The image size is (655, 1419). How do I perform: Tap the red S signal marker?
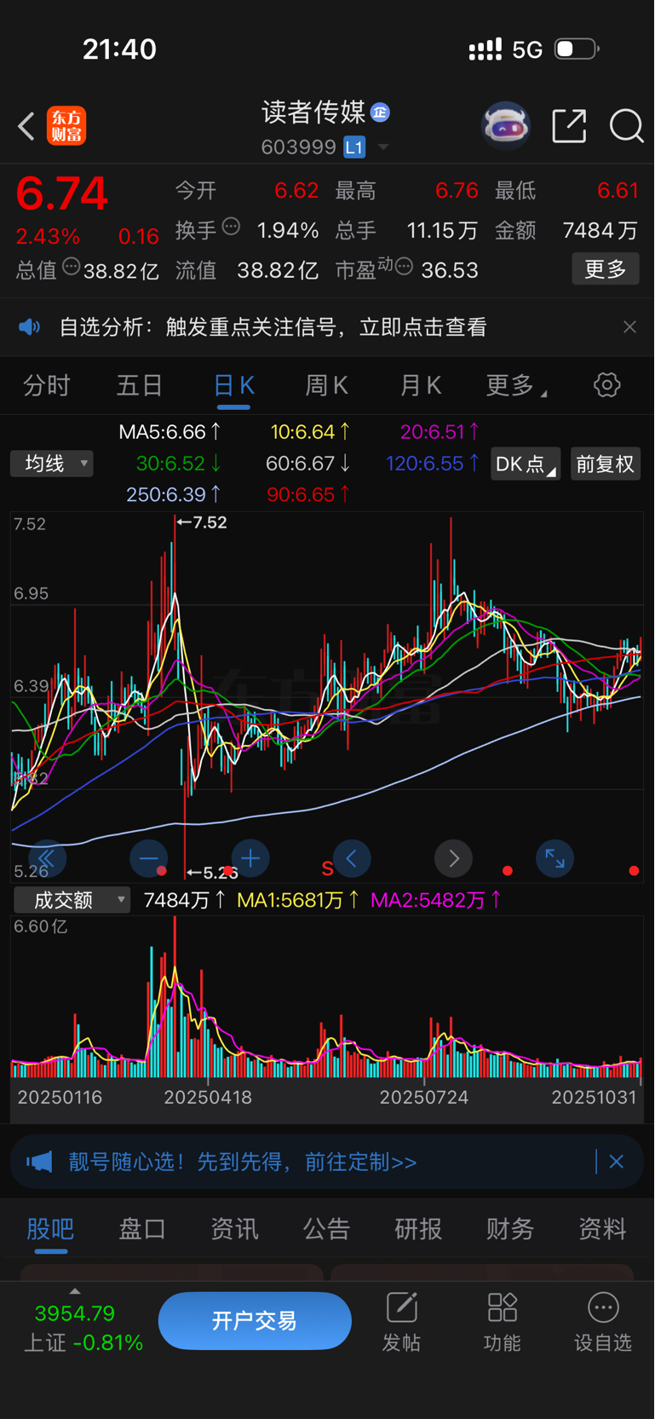pos(327,868)
